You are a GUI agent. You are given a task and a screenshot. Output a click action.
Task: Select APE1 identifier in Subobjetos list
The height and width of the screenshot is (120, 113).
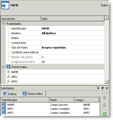coord(10,109)
